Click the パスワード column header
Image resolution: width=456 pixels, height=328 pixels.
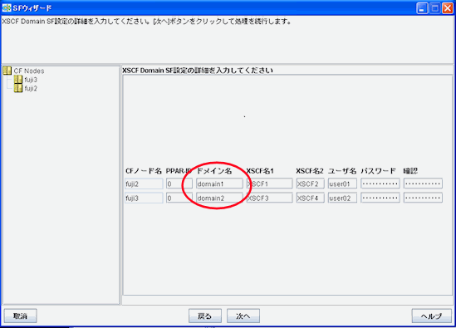pos(379,171)
